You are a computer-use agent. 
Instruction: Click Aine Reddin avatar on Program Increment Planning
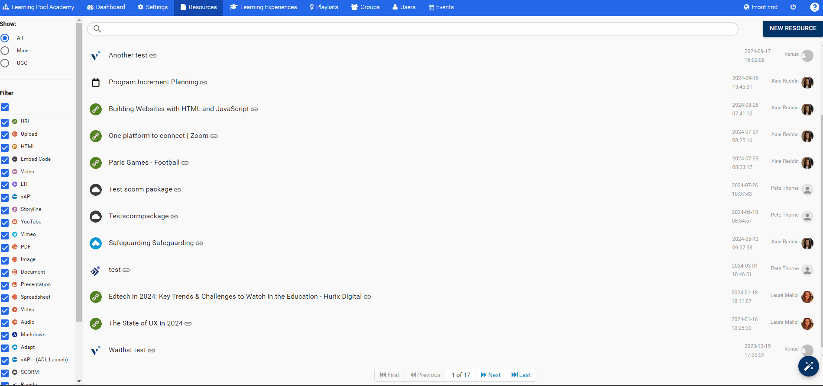[807, 83]
